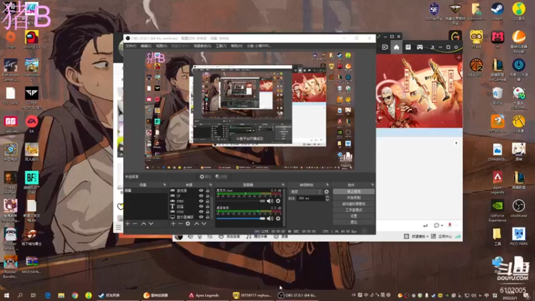Mute the desktop audio channel
Image resolution: width=535 pixels, height=301 pixels.
(x=270, y=219)
